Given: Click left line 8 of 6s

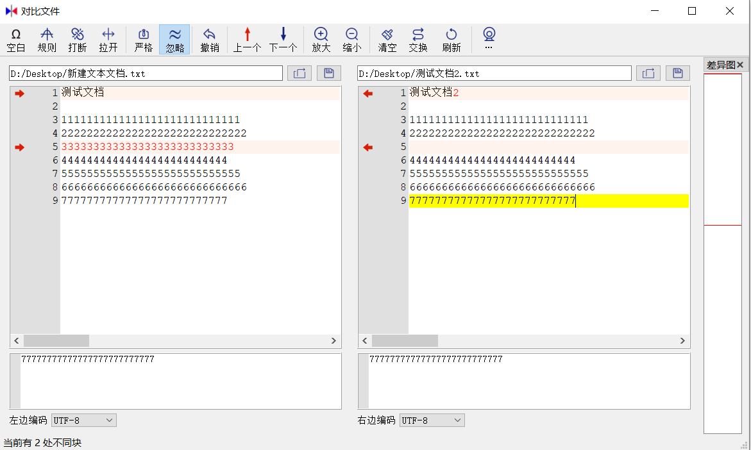Looking at the screenshot, I should (154, 187).
